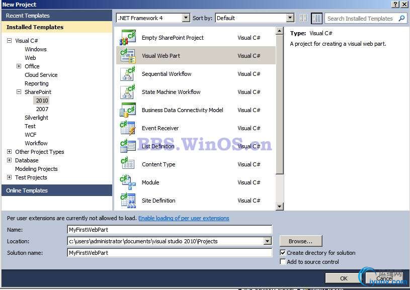Viewport: 410px width, 290px height.
Task: Click the List Definition template icon
Action: [x=128, y=146]
